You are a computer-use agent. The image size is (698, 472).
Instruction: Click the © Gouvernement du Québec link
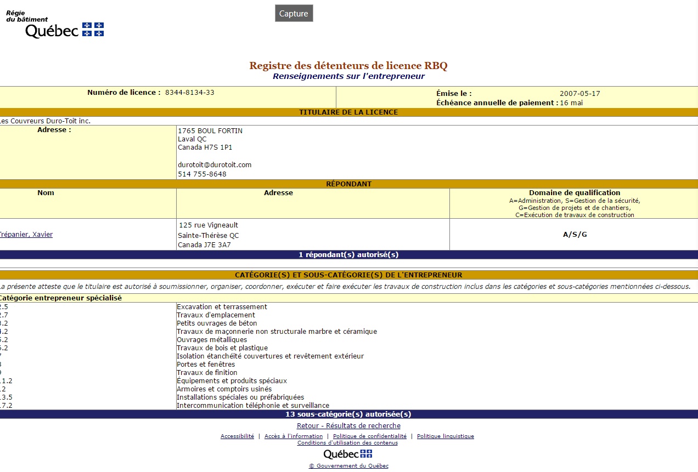pyautogui.click(x=348, y=466)
